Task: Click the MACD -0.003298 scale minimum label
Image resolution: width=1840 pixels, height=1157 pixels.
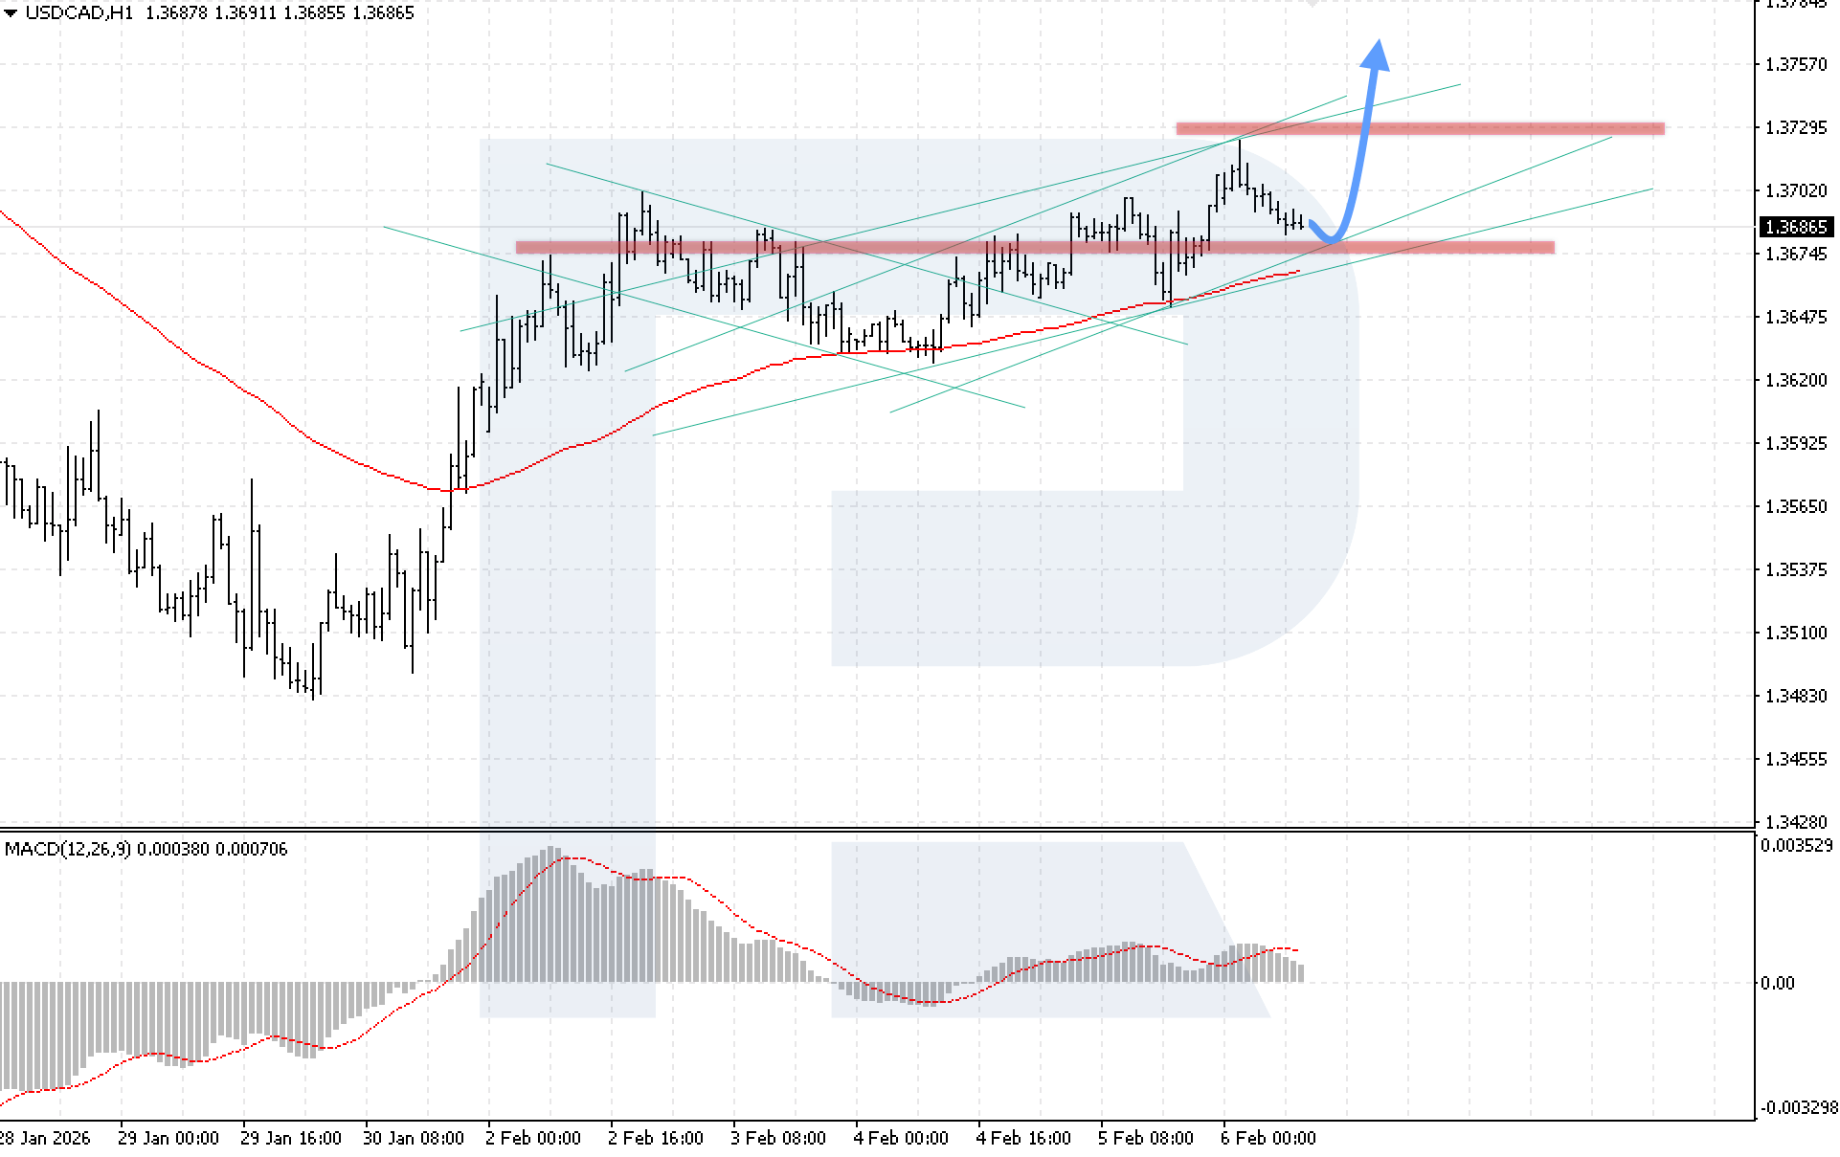Action: pos(1798,1107)
